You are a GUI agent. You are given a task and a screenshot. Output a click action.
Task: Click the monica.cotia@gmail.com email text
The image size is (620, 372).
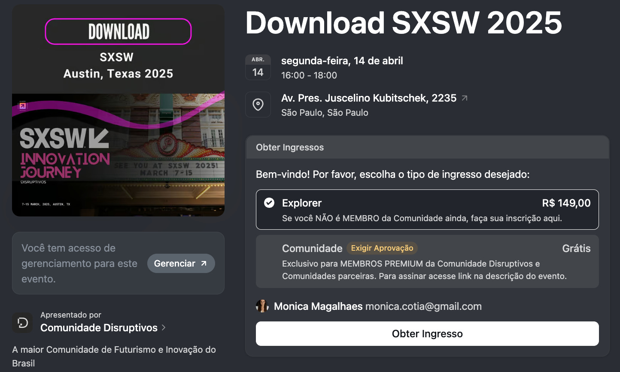pyautogui.click(x=423, y=306)
